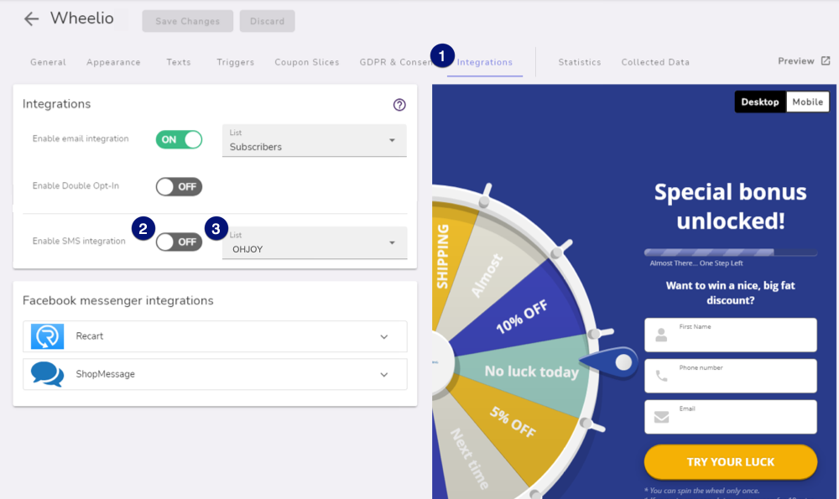Open the Integrations help question mark icon
This screenshot has height=499, width=839.
click(399, 105)
